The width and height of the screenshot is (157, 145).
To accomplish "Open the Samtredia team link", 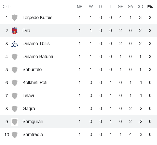I will [33, 135].
